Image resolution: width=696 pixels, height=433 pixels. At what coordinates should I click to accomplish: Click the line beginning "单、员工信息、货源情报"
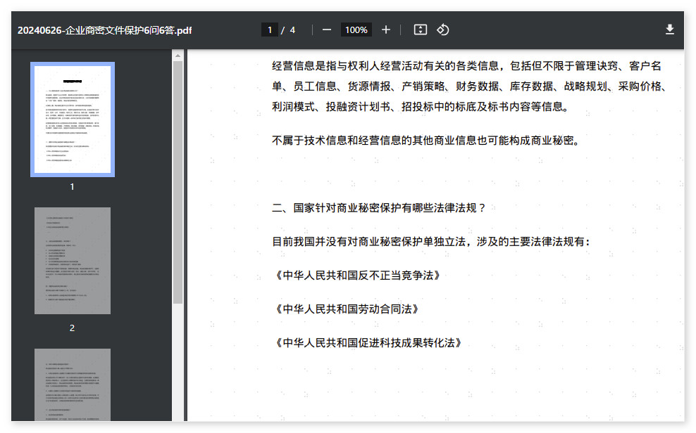pyautogui.click(x=469, y=86)
